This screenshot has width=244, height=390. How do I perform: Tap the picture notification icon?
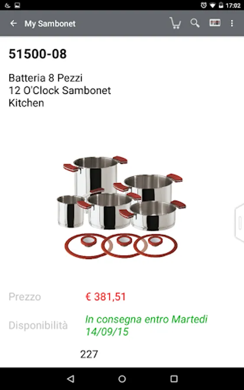coord(17,5)
